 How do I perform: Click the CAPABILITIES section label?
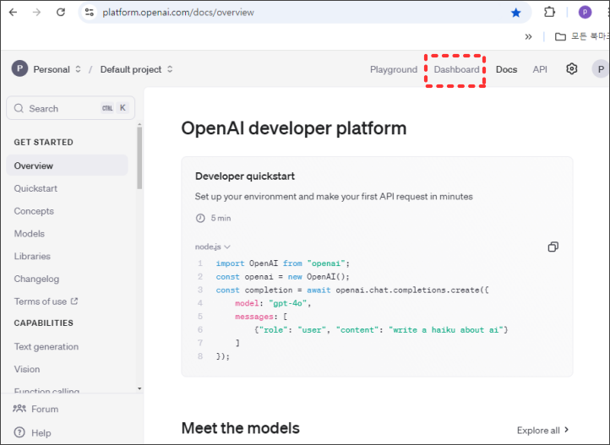44,323
